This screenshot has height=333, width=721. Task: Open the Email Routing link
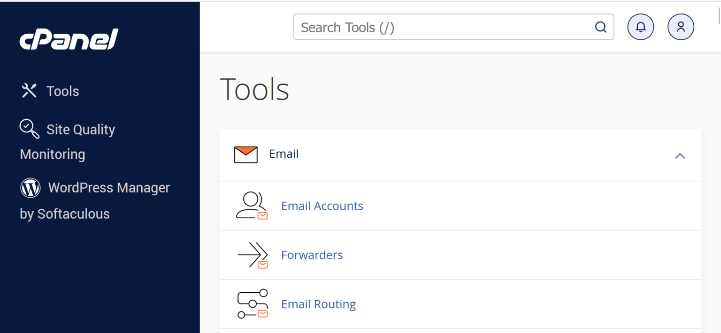pyautogui.click(x=318, y=304)
